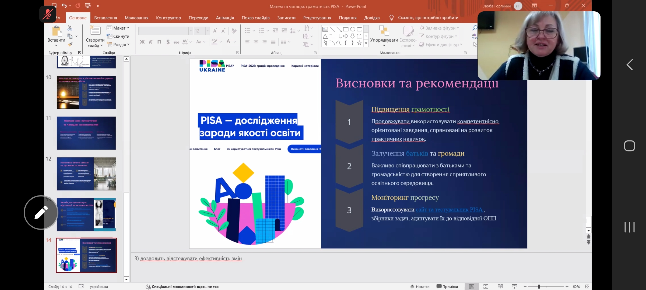Open Макет layout dropdown

(x=118, y=28)
